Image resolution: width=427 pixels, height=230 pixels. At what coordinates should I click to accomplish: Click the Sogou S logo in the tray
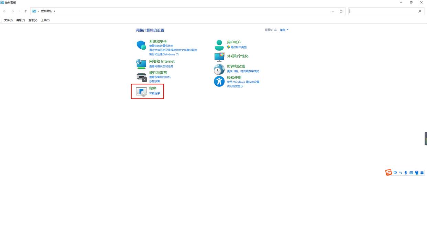[x=389, y=172]
